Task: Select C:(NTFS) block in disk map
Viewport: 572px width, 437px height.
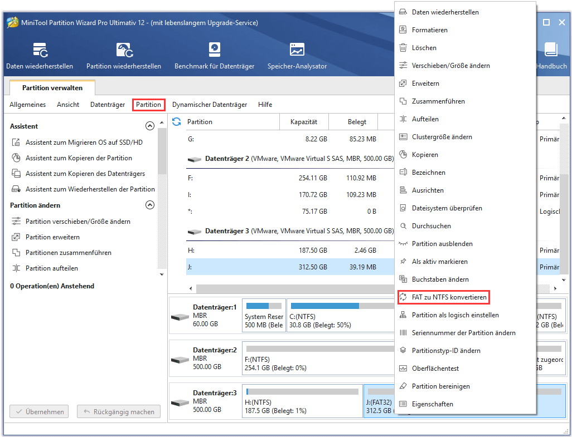Action: point(340,316)
